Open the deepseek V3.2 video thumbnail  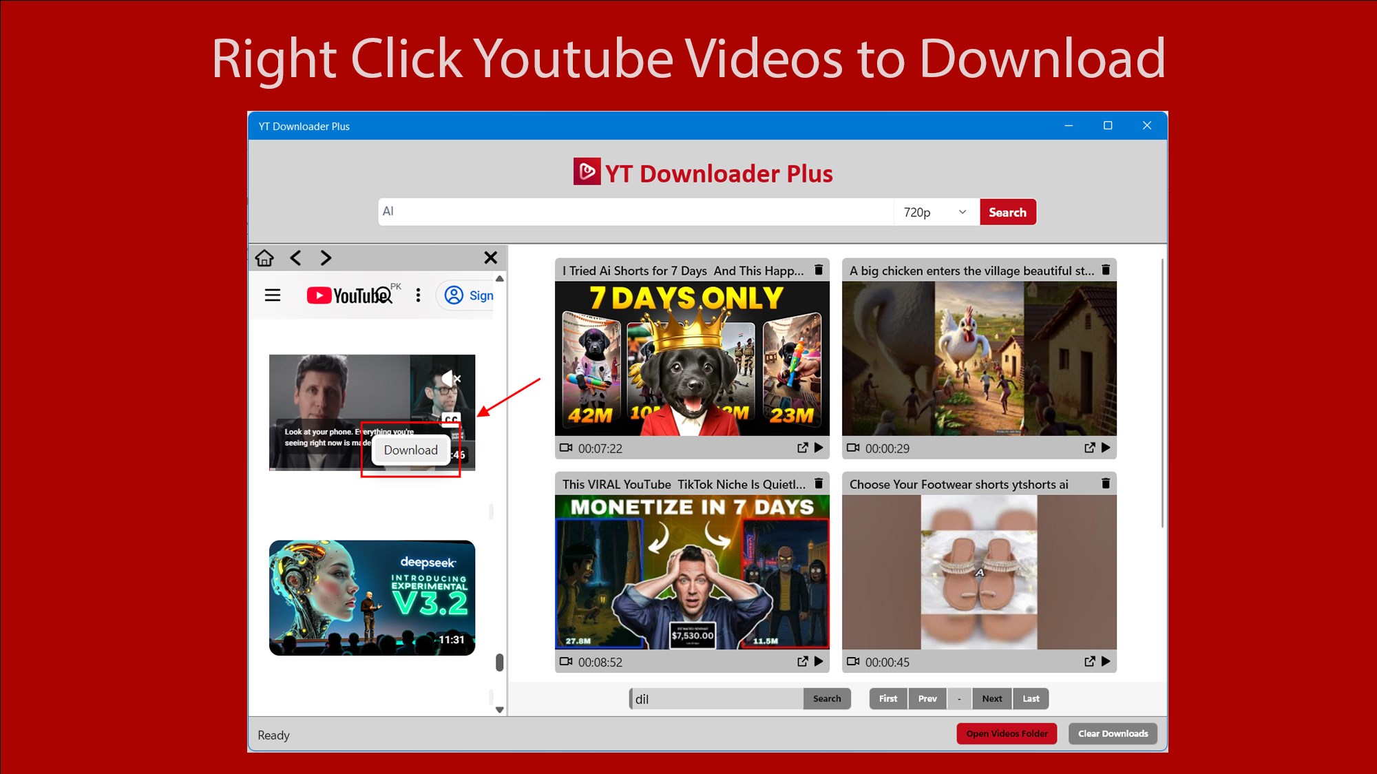coord(372,598)
